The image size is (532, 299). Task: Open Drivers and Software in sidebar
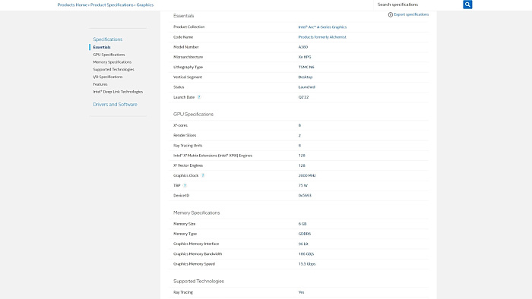(115, 104)
